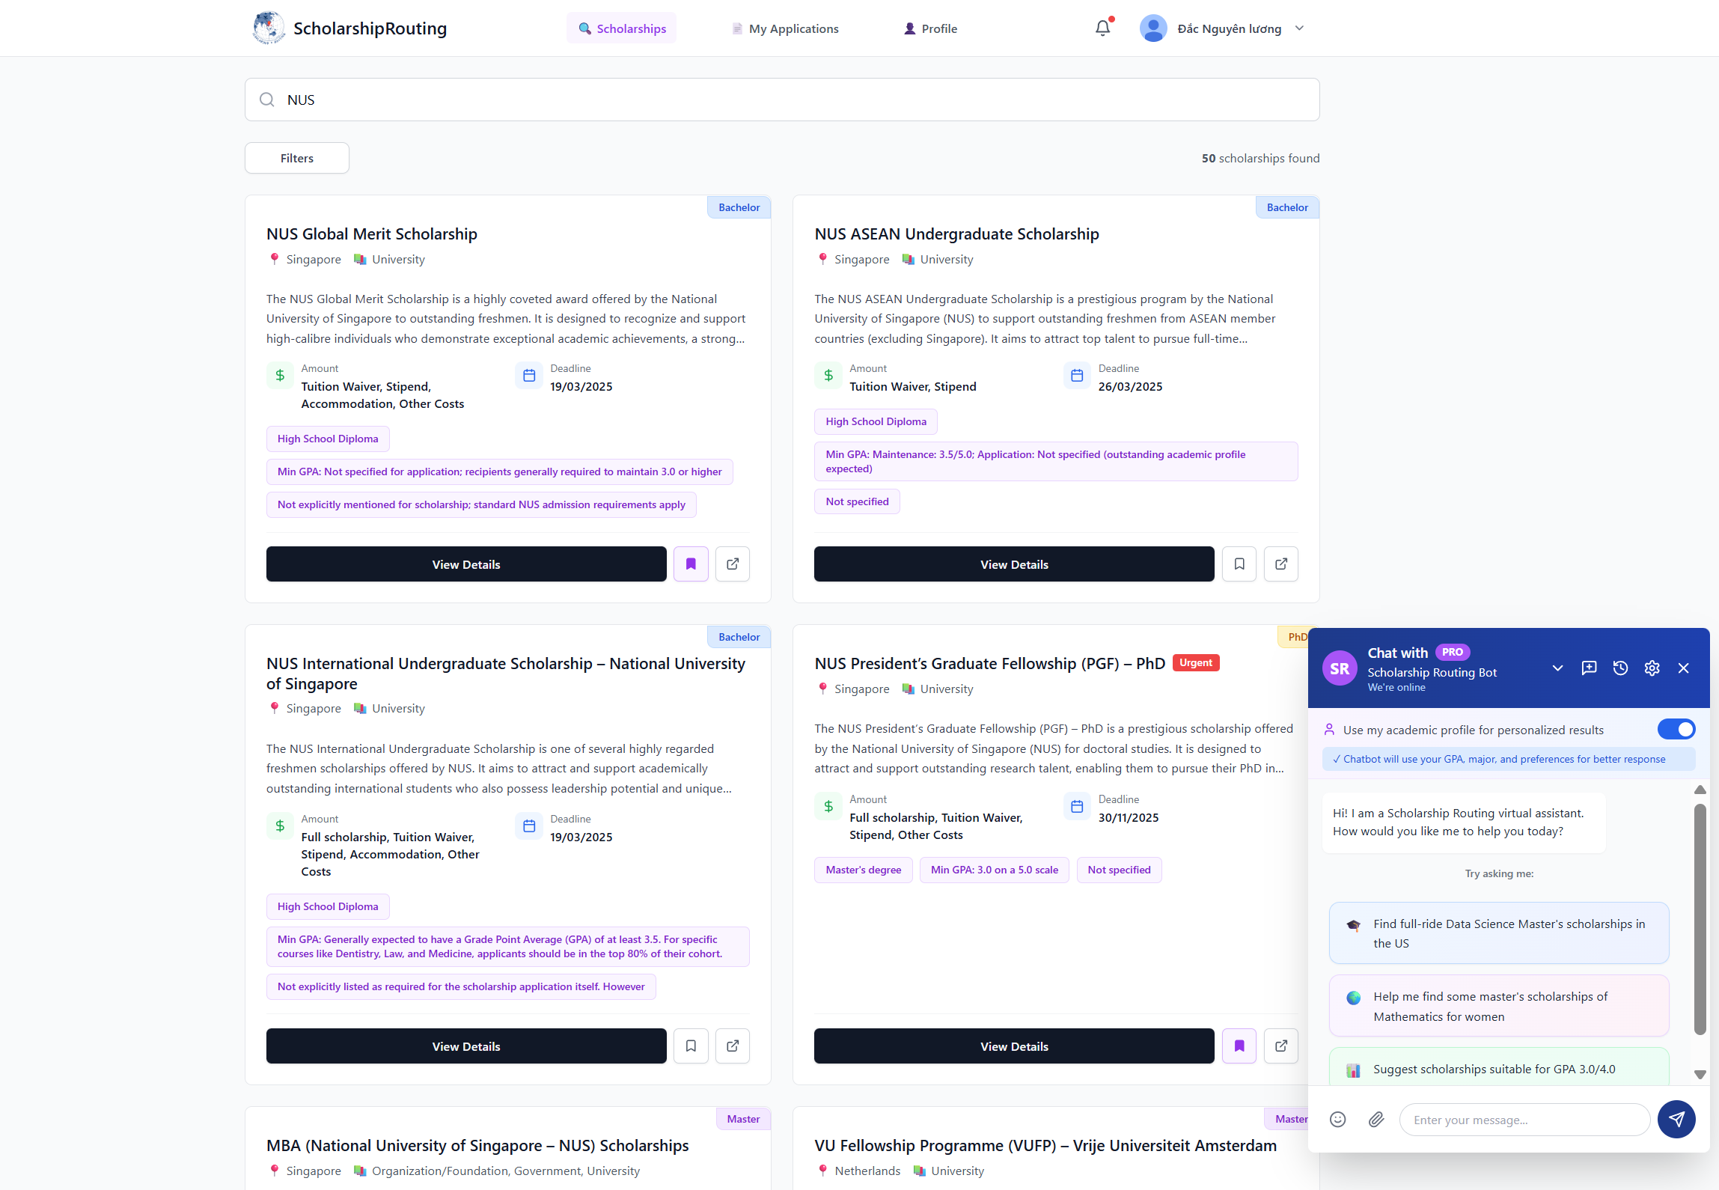View Details of NUS ASEAN Undergraduate Scholarship
Viewport: 1719px width, 1190px height.
coord(1014,564)
